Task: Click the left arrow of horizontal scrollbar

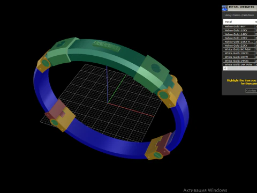Action: pos(225,69)
